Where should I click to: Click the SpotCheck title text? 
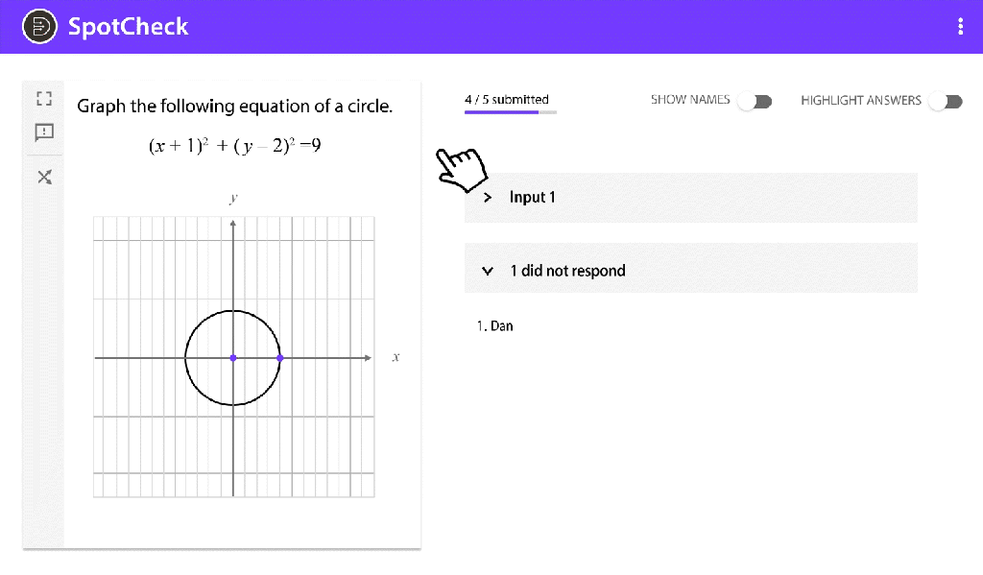point(128,26)
